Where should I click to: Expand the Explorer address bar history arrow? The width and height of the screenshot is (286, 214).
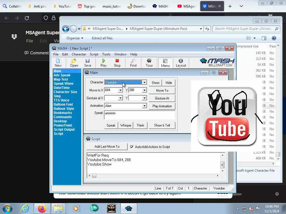(201, 29)
